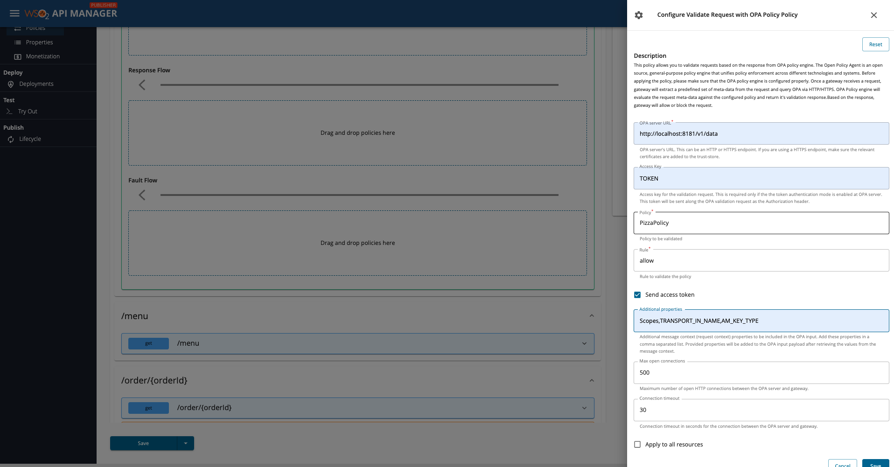Open the Save button dropdown arrow
The image size is (894, 467).
pos(186,443)
